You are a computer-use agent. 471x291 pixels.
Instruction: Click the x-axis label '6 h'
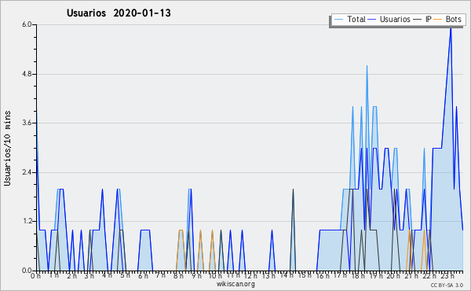pos(143,276)
